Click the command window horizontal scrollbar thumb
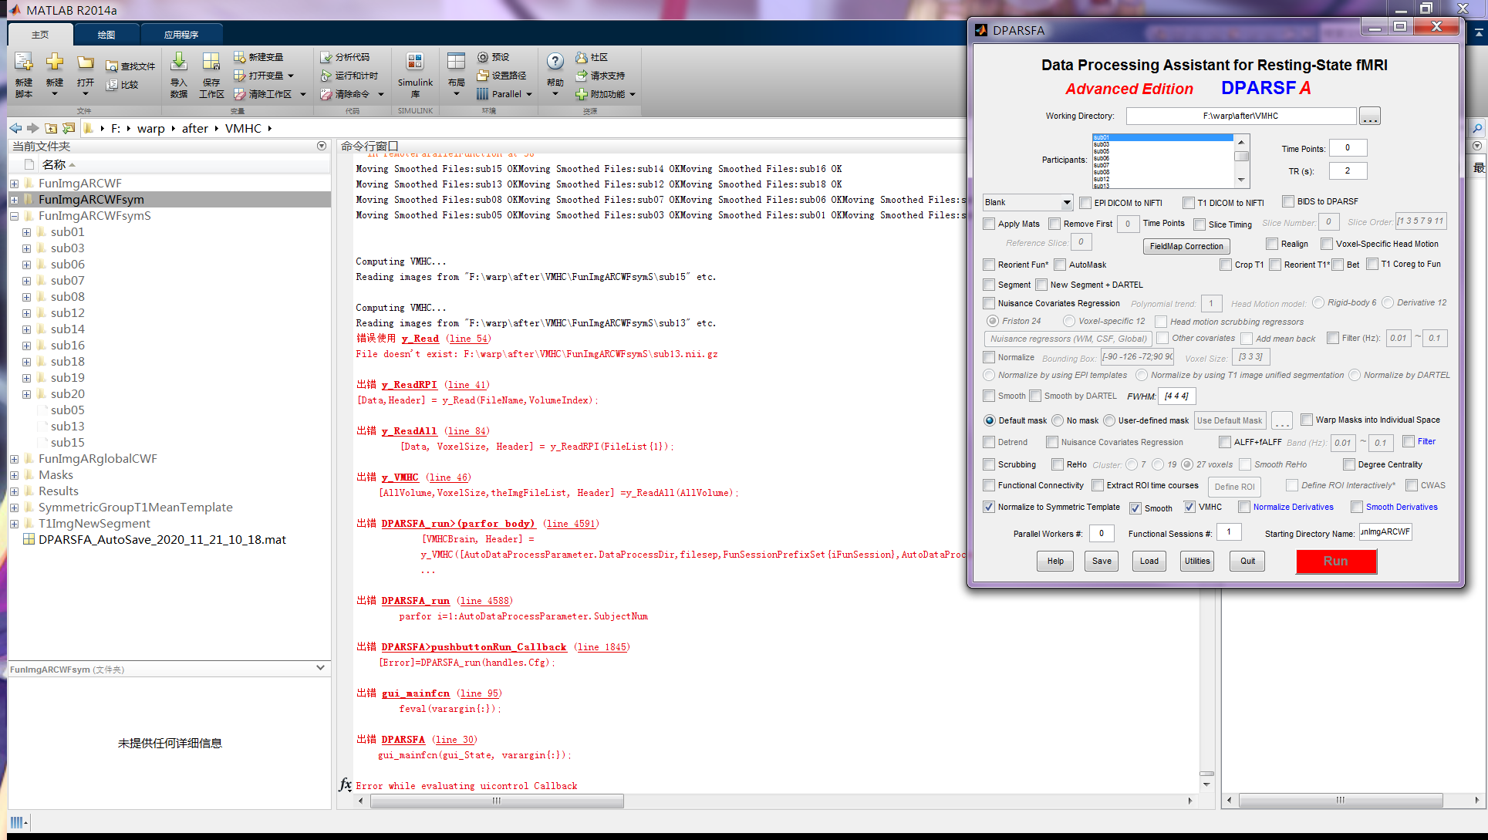 point(497,801)
